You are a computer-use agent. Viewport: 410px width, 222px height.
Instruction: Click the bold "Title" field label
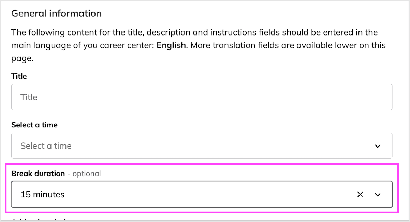[x=19, y=76]
